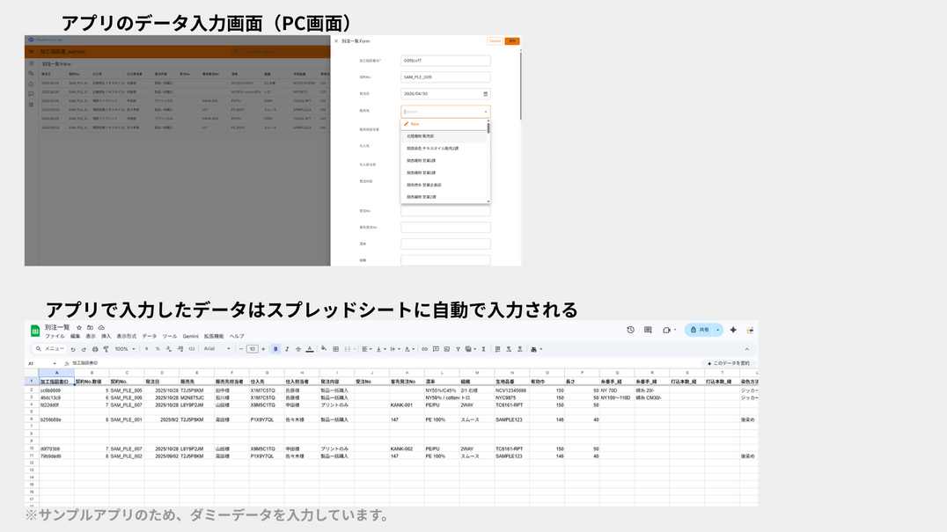Open the hamburger menu in the app header

[x=31, y=53]
